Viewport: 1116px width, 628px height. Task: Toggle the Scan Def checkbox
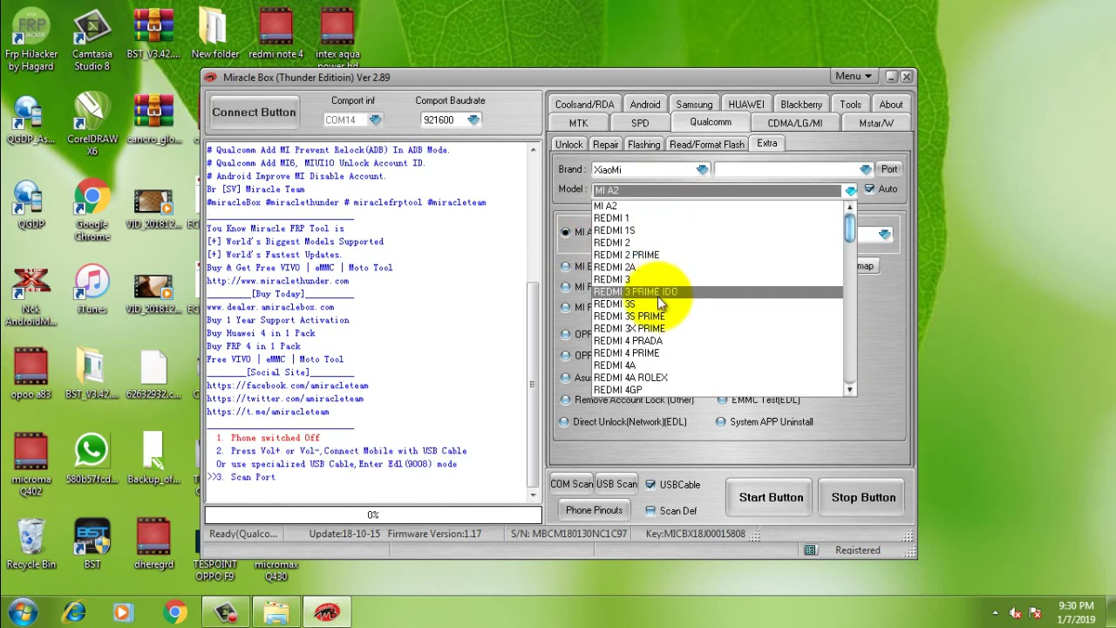point(650,511)
